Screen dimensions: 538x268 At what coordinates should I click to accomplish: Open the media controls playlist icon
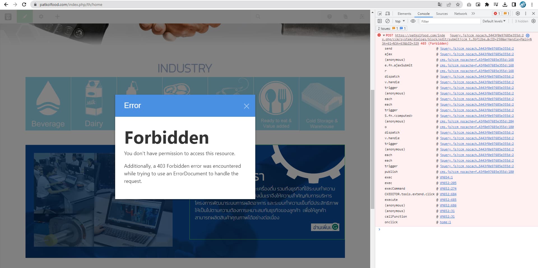point(496,4)
